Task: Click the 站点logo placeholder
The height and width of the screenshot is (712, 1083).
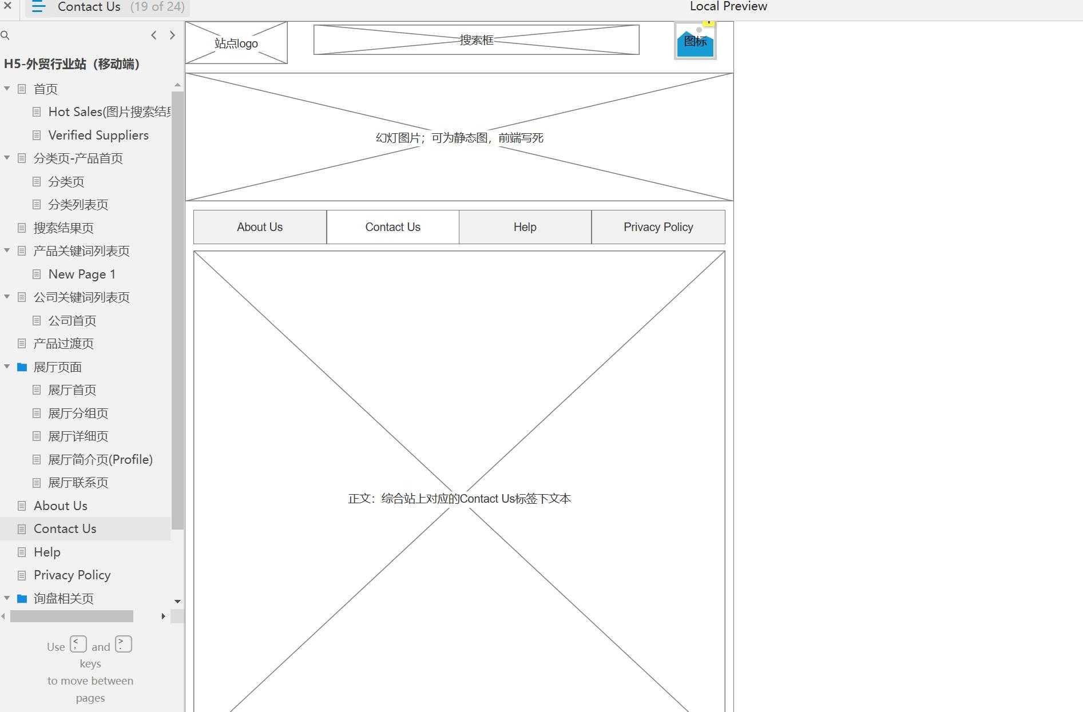Action: [x=236, y=43]
